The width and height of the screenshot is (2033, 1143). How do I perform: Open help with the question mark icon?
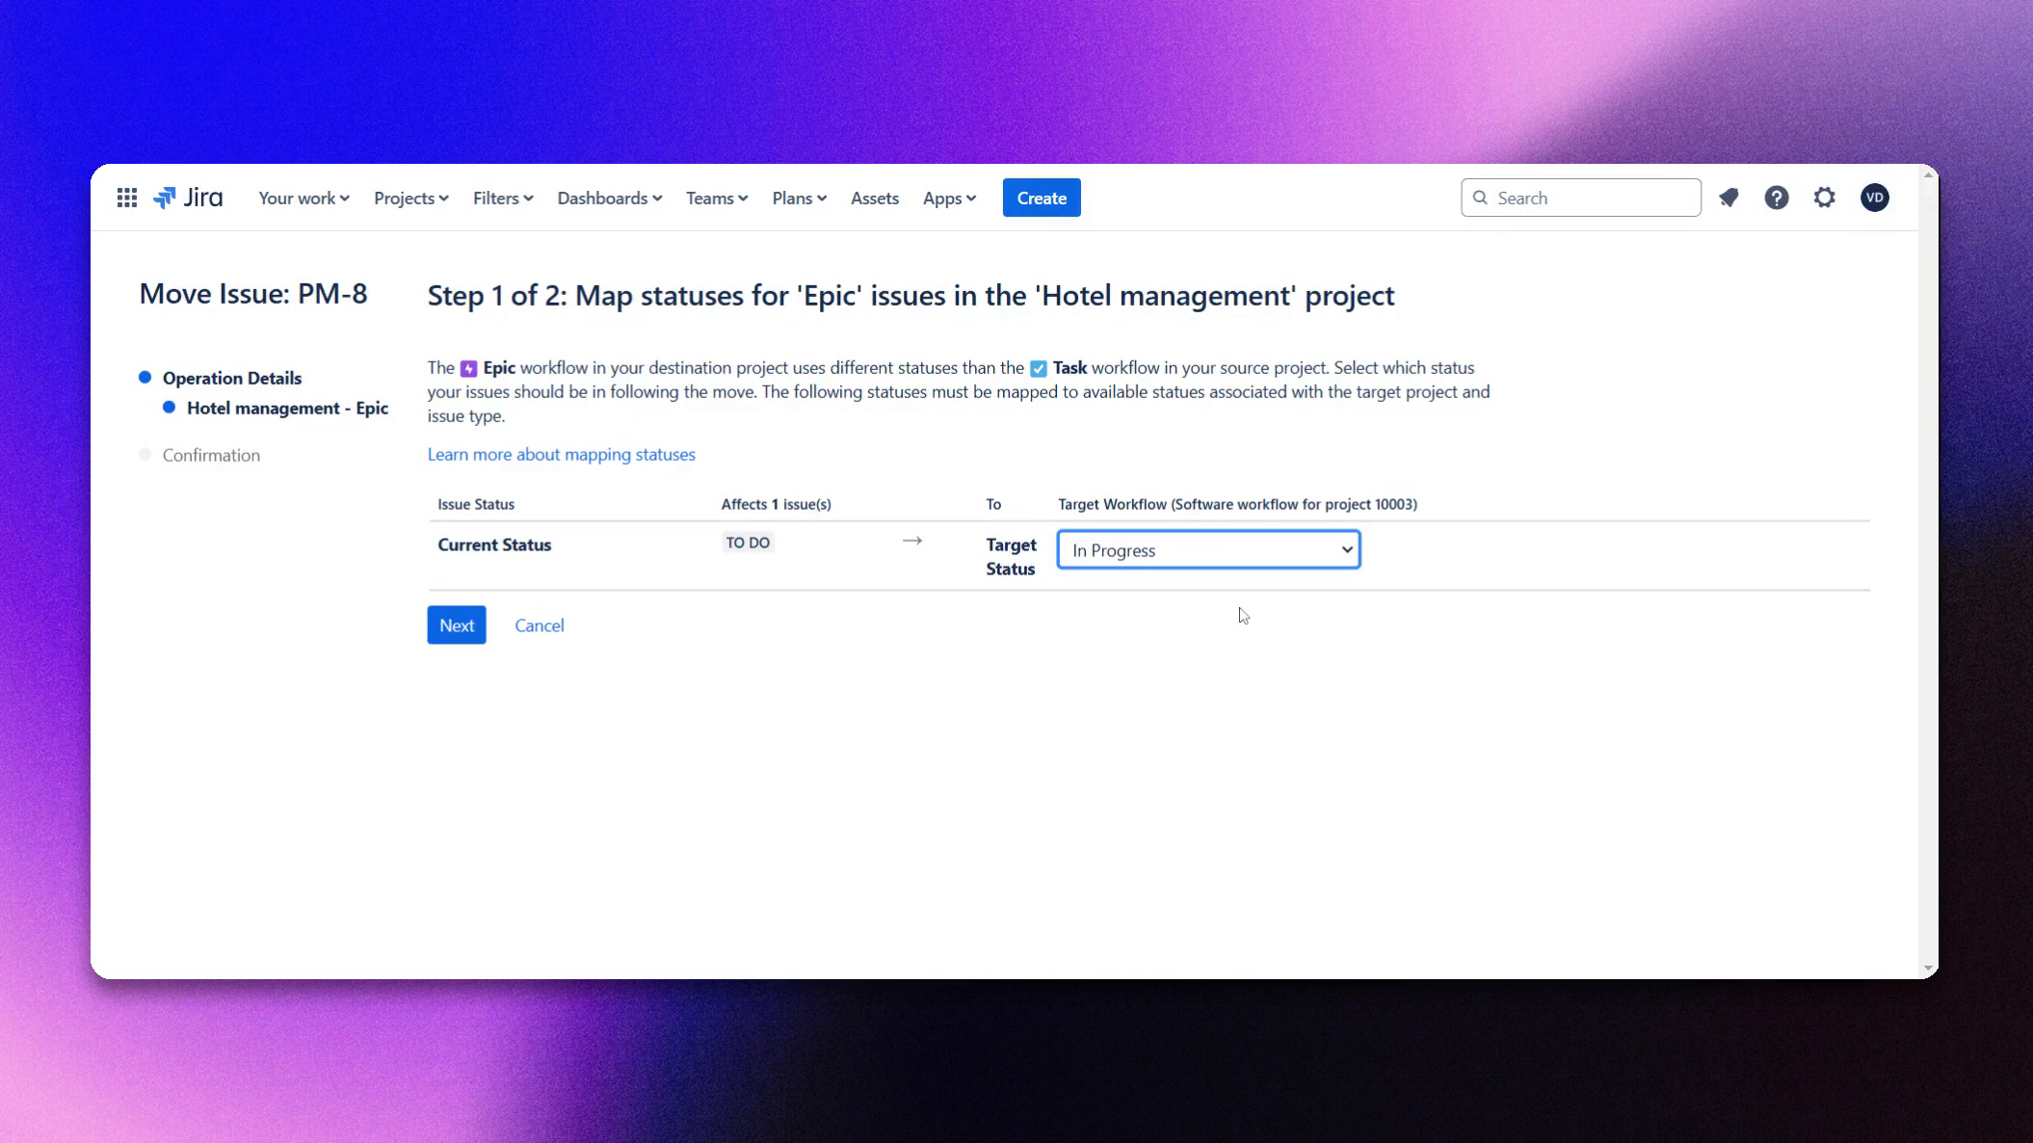pos(1777,198)
